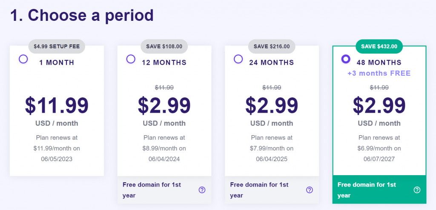Click the Save $108.00 badge
This screenshot has height=210, width=436.
point(164,46)
